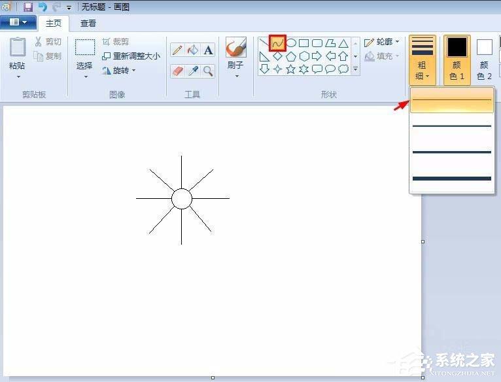Viewport: 501px width, 382px height.
Task: Pick the thickest line width option
Action: coord(452,179)
